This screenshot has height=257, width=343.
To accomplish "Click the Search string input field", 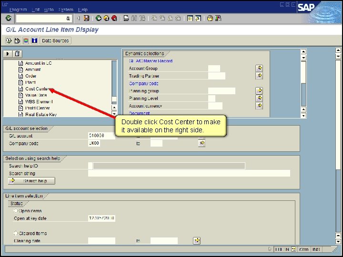I will [189, 173].
